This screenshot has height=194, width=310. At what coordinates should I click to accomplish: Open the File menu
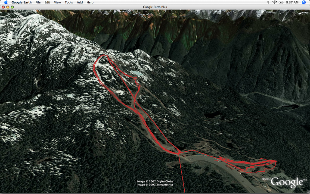38,3
